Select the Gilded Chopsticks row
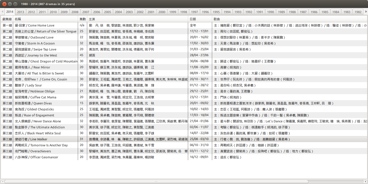 (184, 109)
